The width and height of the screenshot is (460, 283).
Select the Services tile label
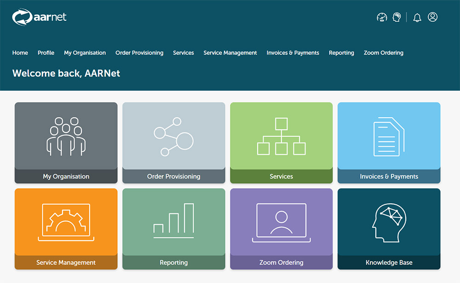pyautogui.click(x=282, y=176)
